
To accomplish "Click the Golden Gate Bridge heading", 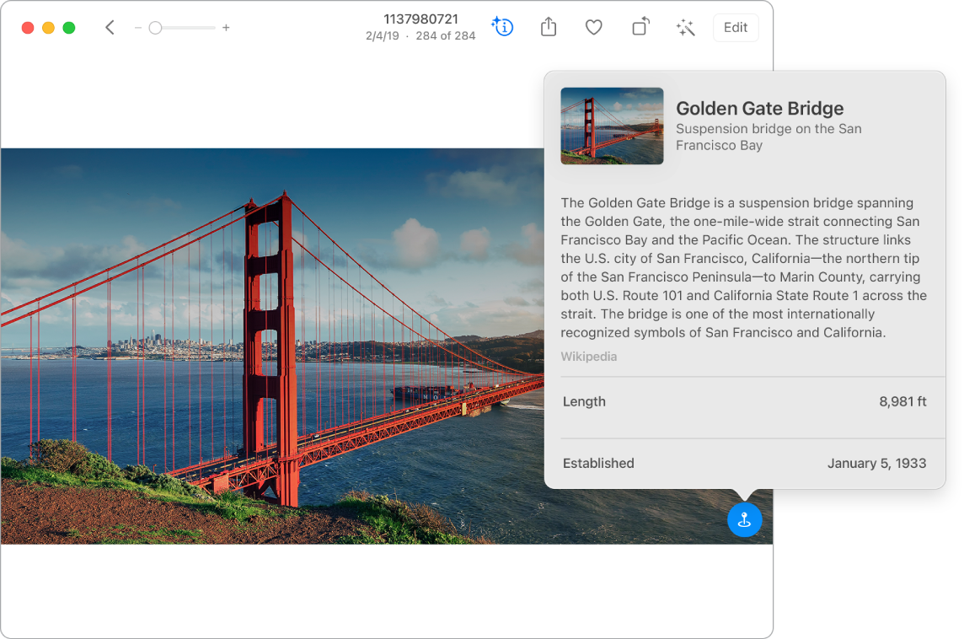I will point(759,108).
